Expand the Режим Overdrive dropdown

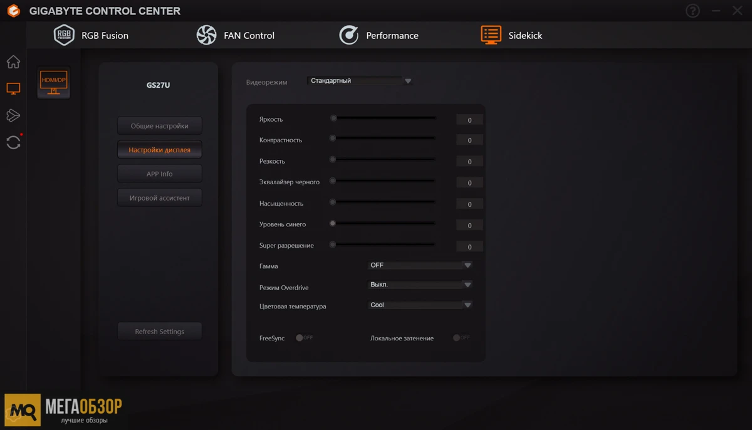420,285
